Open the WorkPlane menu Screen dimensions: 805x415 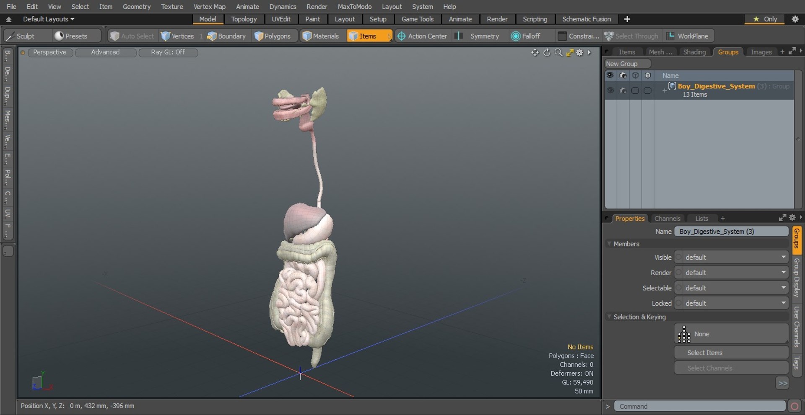(688, 36)
